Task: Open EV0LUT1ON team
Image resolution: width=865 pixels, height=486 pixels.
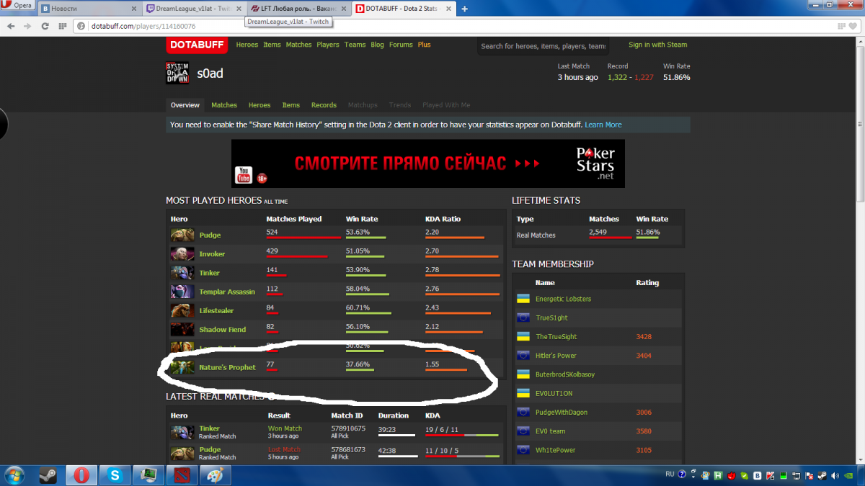Action: point(554,393)
